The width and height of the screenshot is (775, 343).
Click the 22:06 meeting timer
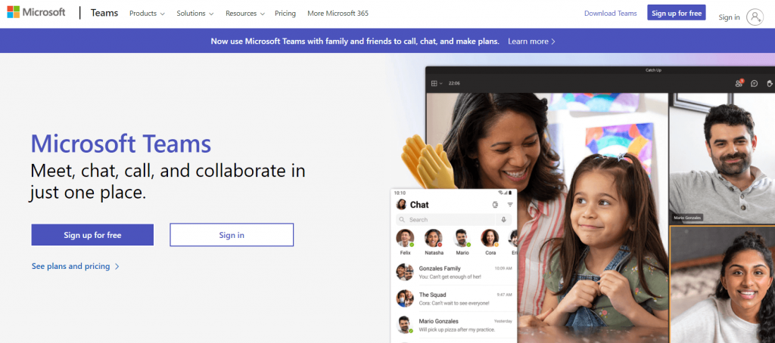454,83
